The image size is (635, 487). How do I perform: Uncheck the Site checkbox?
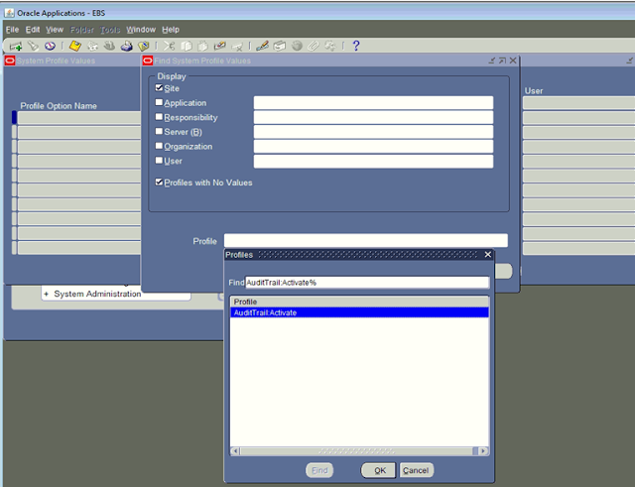(x=160, y=88)
